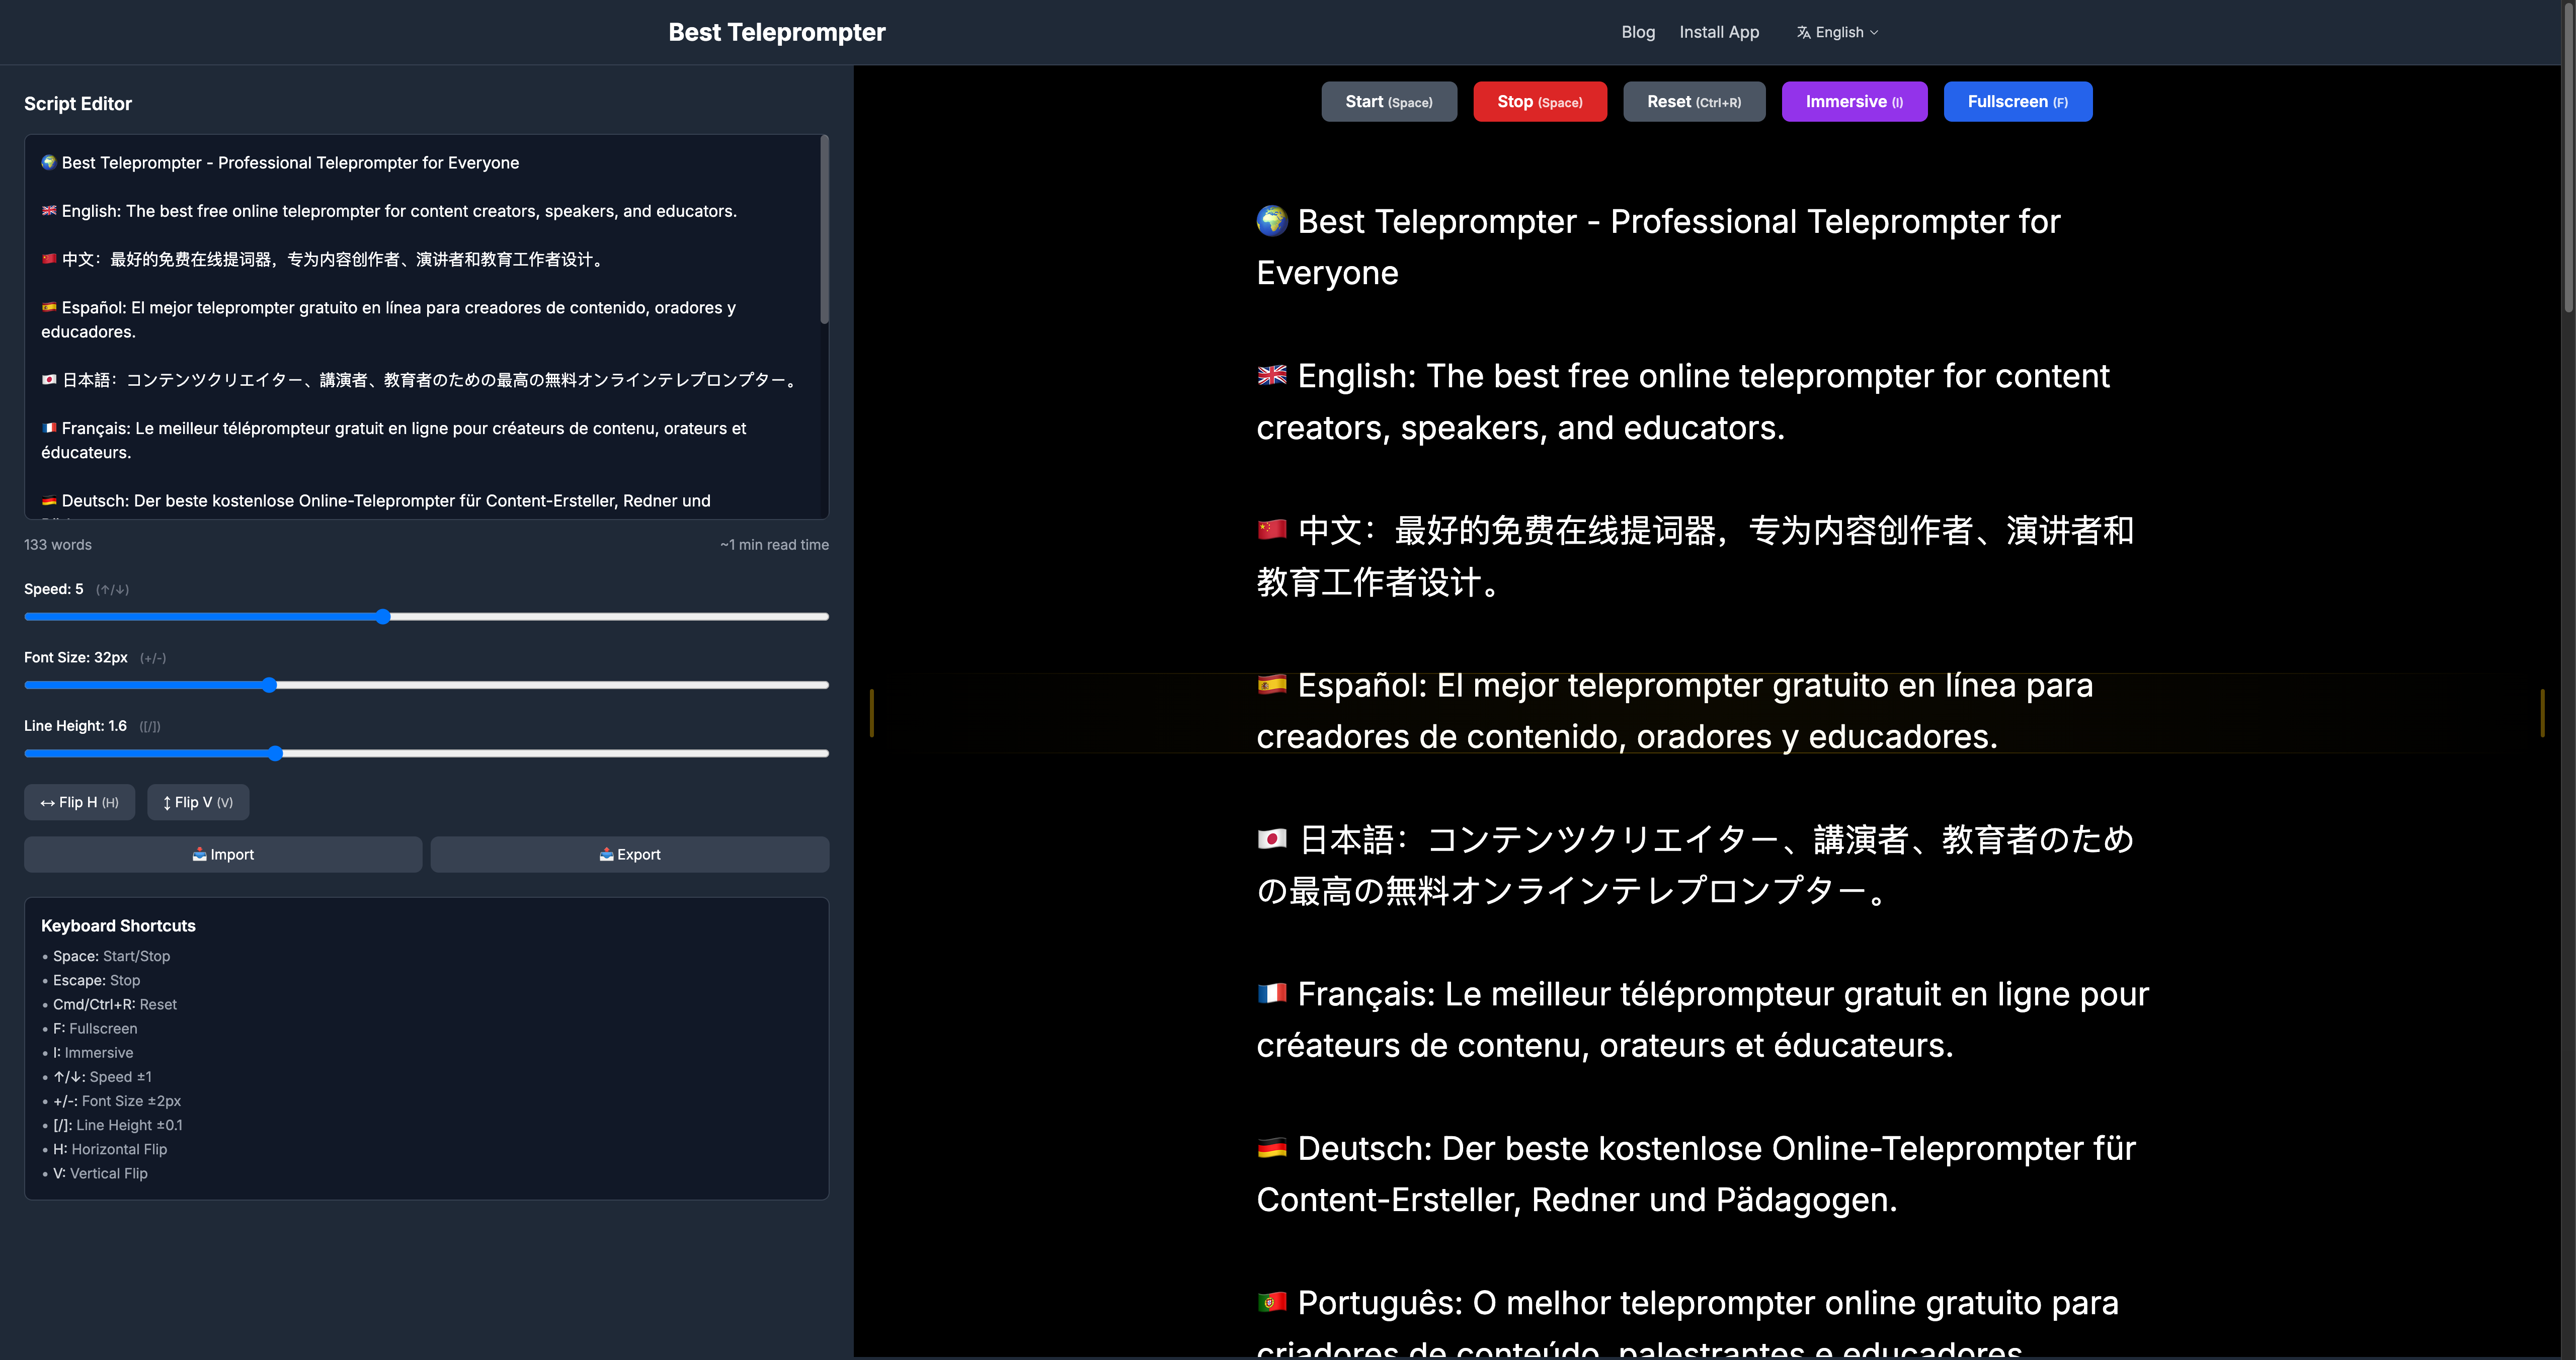Screen dimensions: 2576x1360
Task: Click the '~1 min read time' text
Action: pyautogui.click(x=774, y=545)
